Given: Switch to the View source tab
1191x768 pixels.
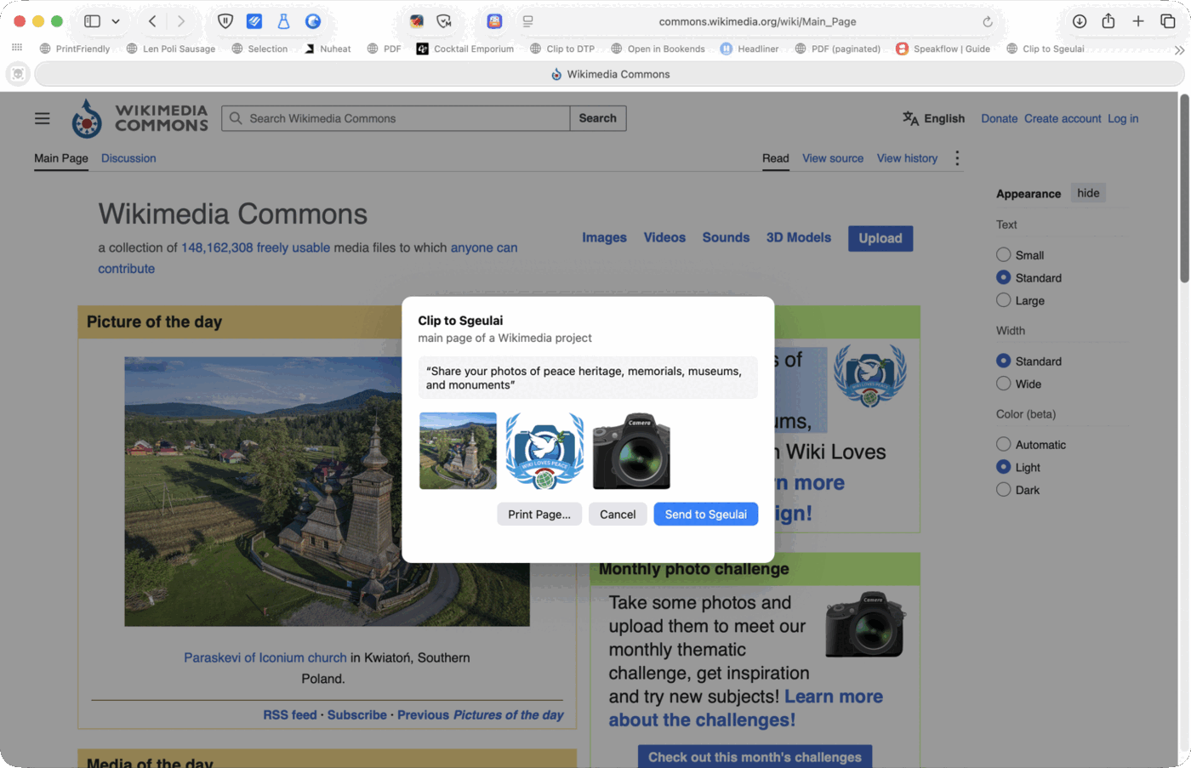Looking at the screenshot, I should [x=833, y=158].
